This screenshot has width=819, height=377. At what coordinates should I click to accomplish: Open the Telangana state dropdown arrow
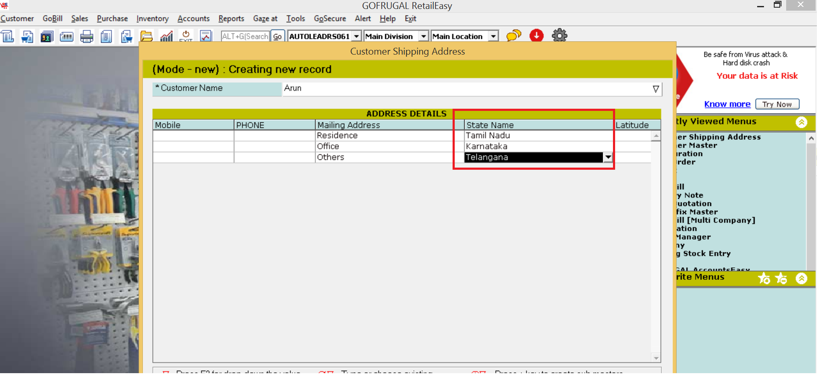(608, 157)
